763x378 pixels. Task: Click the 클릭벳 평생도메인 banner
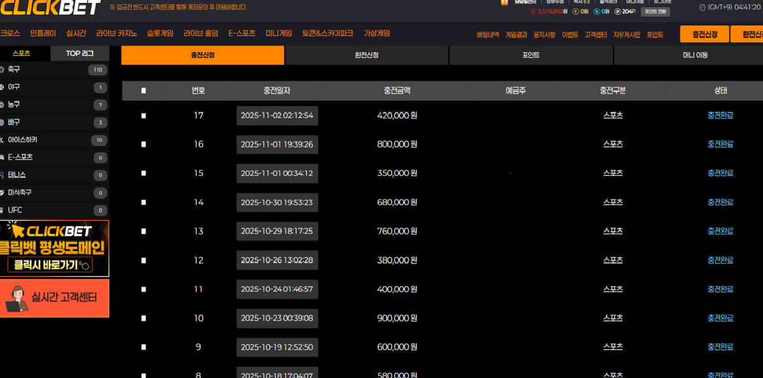pyautogui.click(x=55, y=249)
